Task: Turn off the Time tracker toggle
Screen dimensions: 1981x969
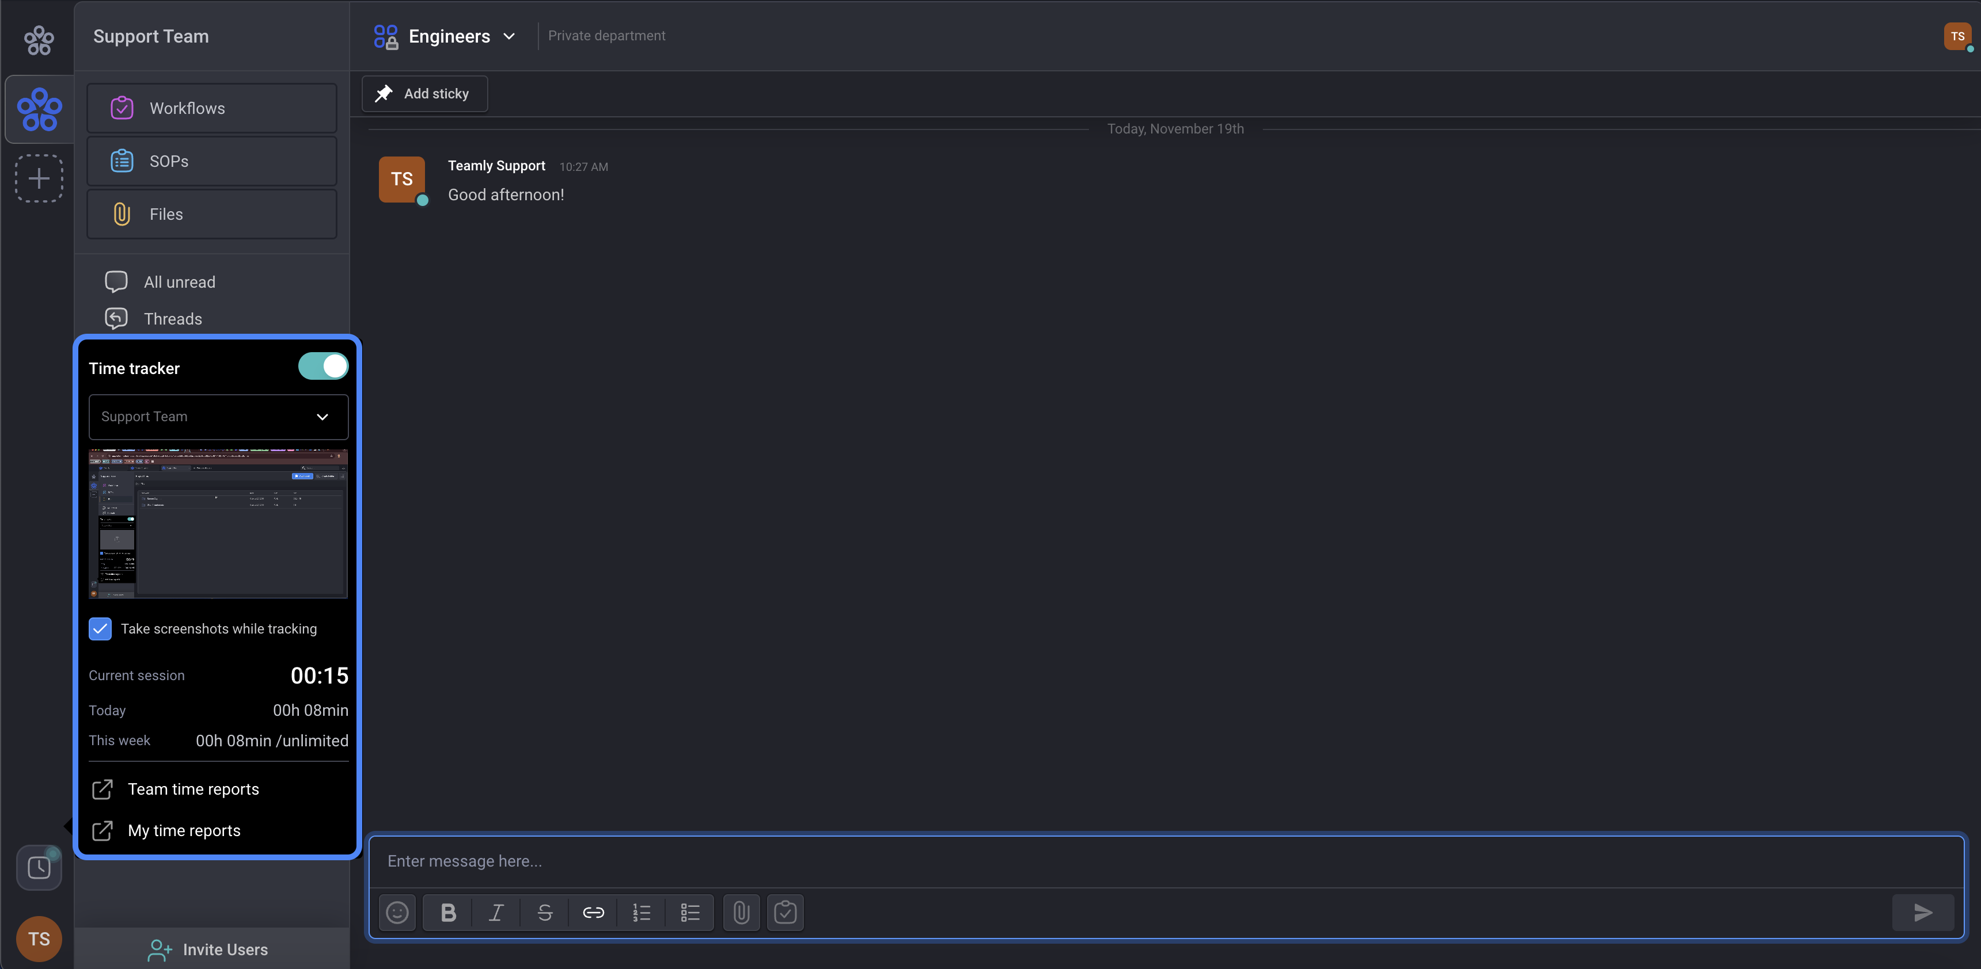Action: click(x=323, y=367)
